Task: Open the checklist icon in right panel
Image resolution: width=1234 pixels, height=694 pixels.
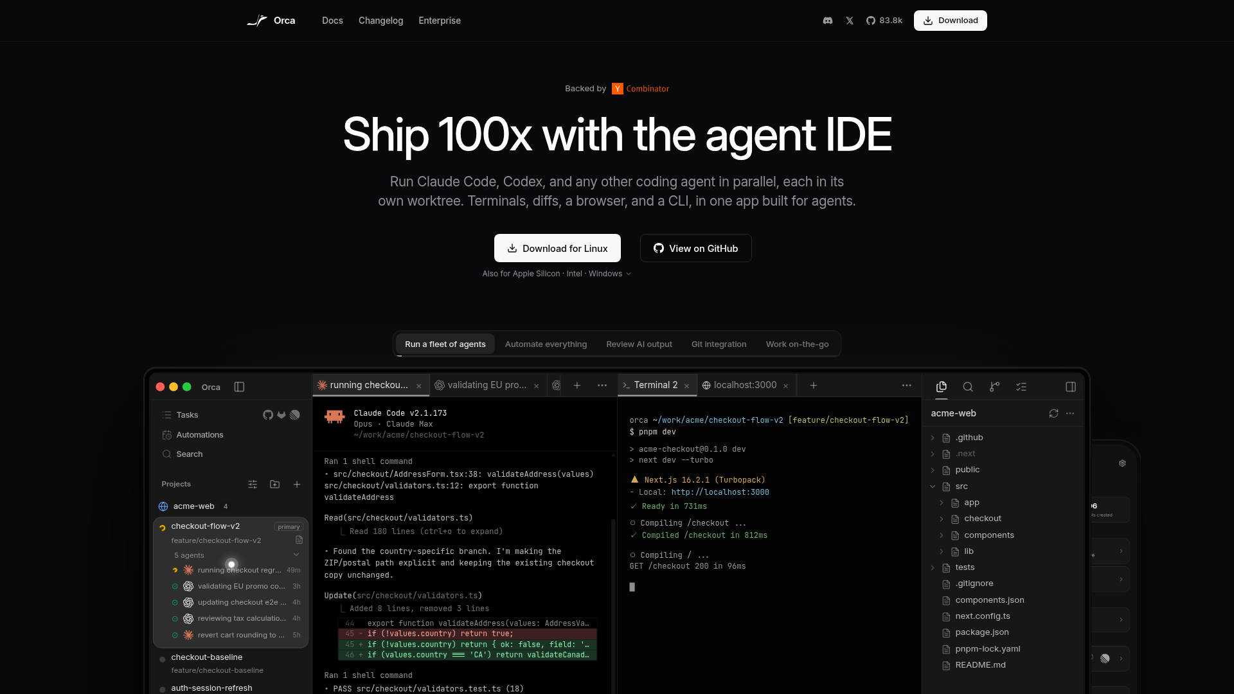Action: (x=1021, y=387)
